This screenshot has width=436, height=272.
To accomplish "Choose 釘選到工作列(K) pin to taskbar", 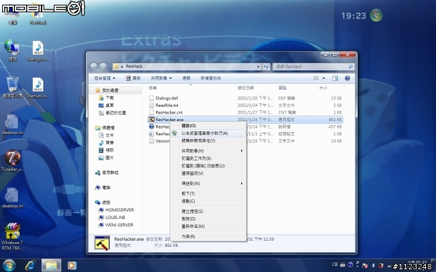I will pyautogui.click(x=208, y=158).
